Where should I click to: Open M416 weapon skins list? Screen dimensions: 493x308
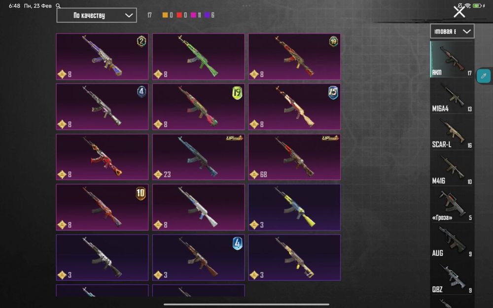click(452, 168)
